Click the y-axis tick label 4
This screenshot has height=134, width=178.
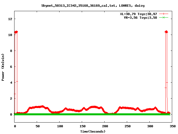click(11, 83)
